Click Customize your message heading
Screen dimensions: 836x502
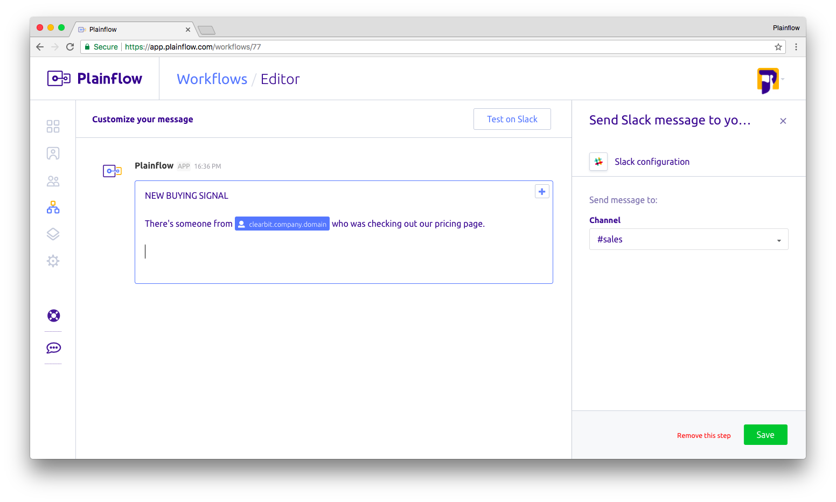click(x=142, y=119)
